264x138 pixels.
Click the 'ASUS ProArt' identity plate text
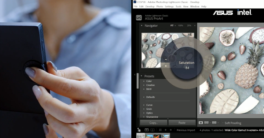[x=154, y=19]
